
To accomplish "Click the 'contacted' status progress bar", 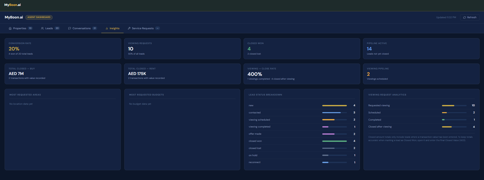I will [x=334, y=113].
